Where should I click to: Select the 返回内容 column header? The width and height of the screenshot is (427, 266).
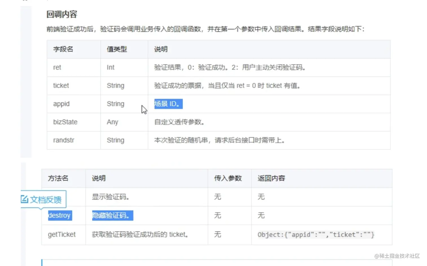coord(271,178)
